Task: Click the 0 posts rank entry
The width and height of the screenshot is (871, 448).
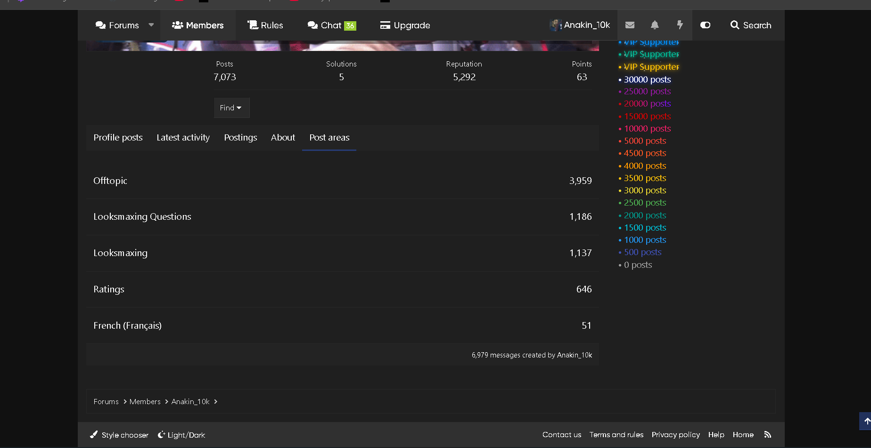Action: click(638, 265)
